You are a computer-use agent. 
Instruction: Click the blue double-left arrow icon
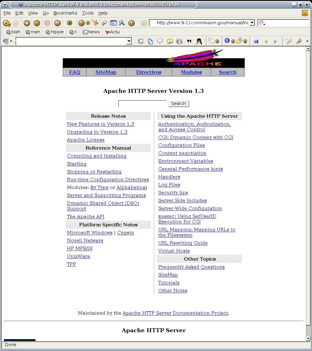256,42
